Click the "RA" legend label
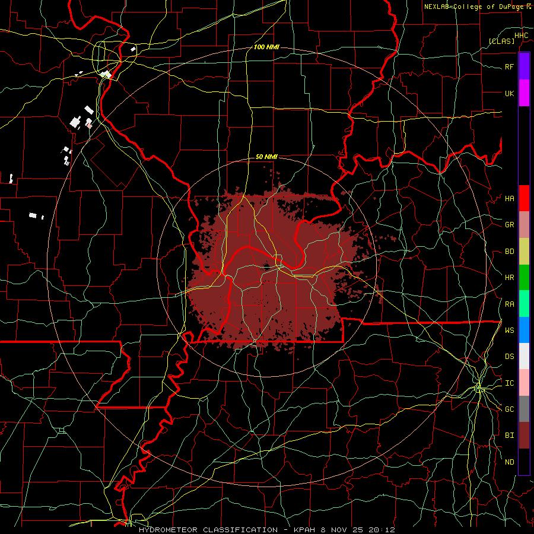534x534 pixels. click(509, 304)
